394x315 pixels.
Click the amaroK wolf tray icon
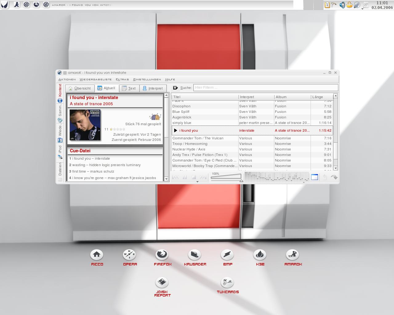click(357, 5)
